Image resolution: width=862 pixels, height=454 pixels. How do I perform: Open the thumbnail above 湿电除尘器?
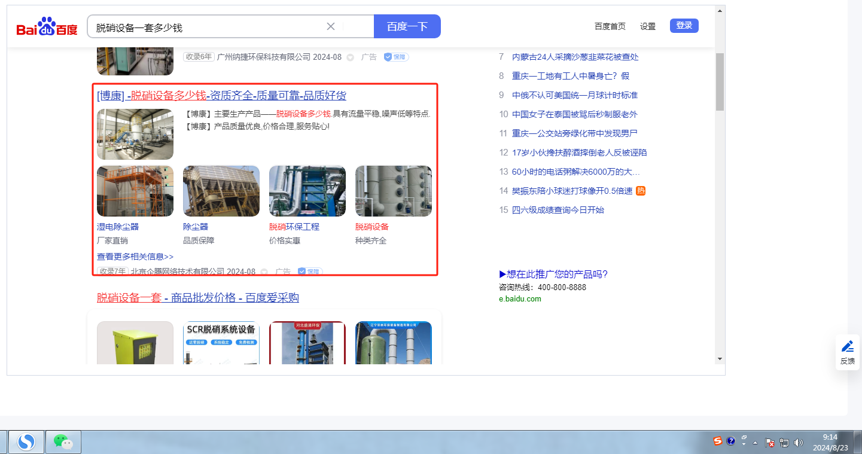(135, 191)
